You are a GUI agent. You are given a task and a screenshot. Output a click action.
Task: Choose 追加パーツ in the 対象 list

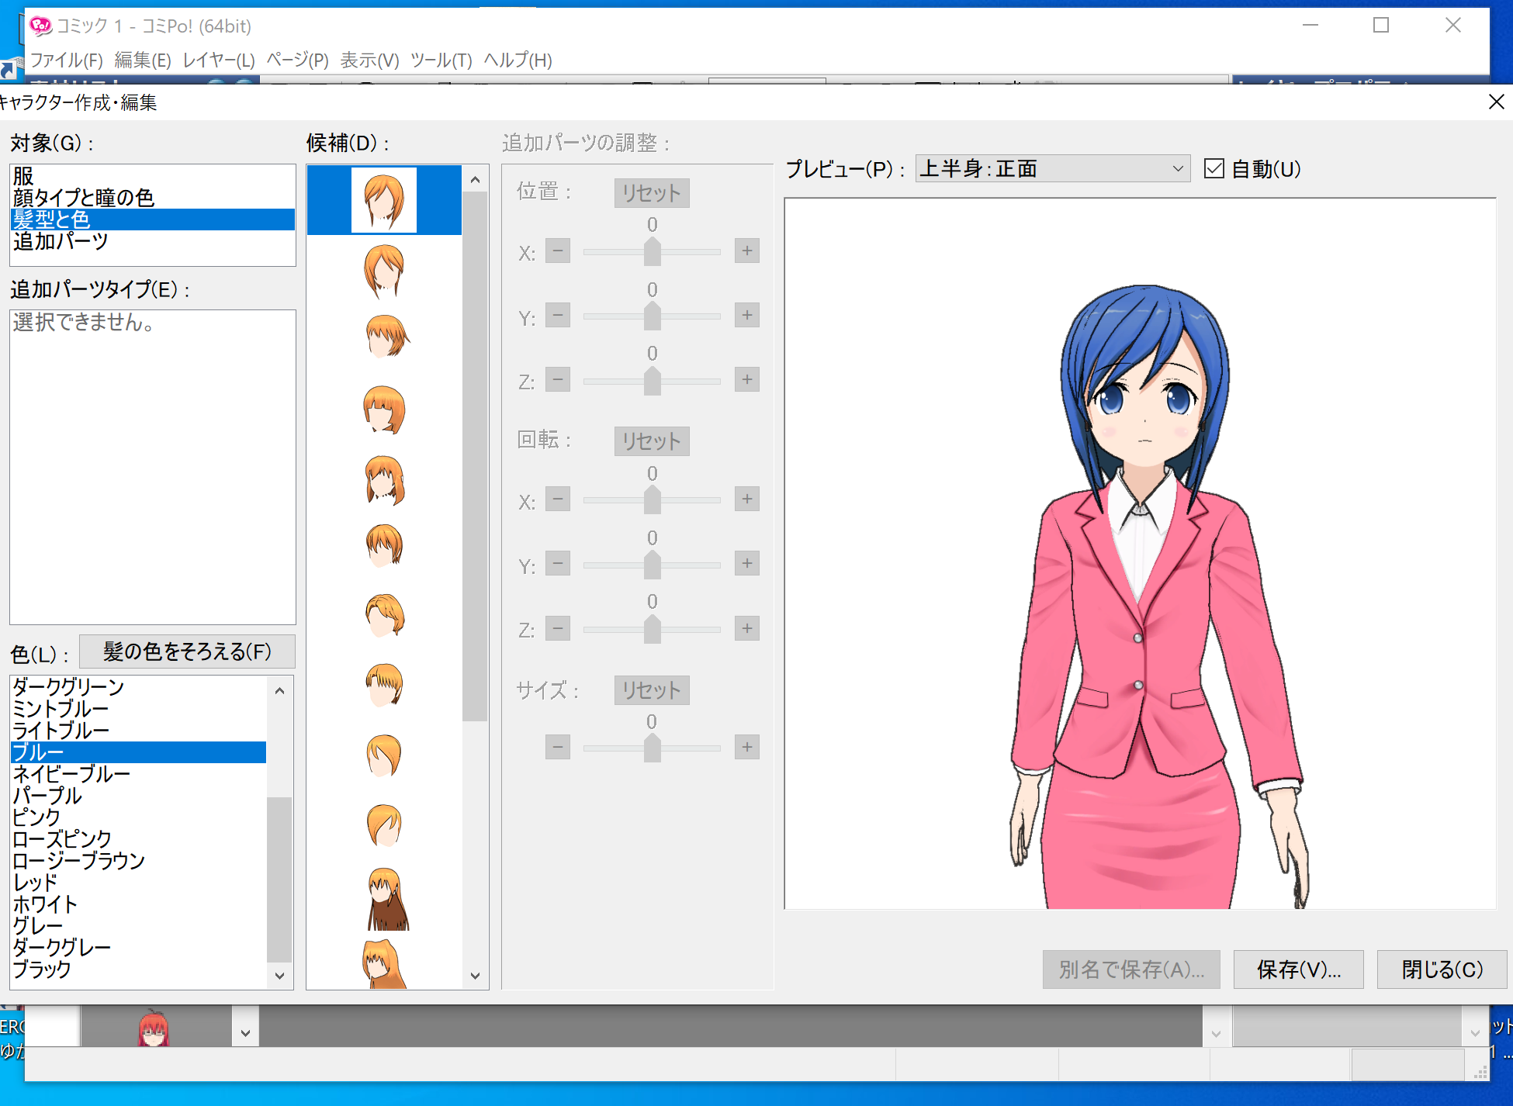click(x=61, y=241)
